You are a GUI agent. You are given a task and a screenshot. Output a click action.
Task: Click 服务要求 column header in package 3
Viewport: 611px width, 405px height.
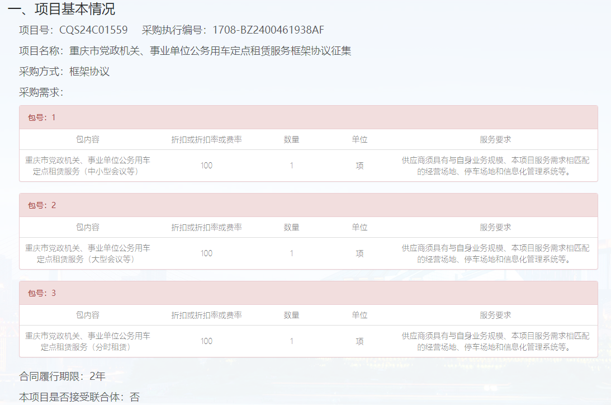[495, 315]
